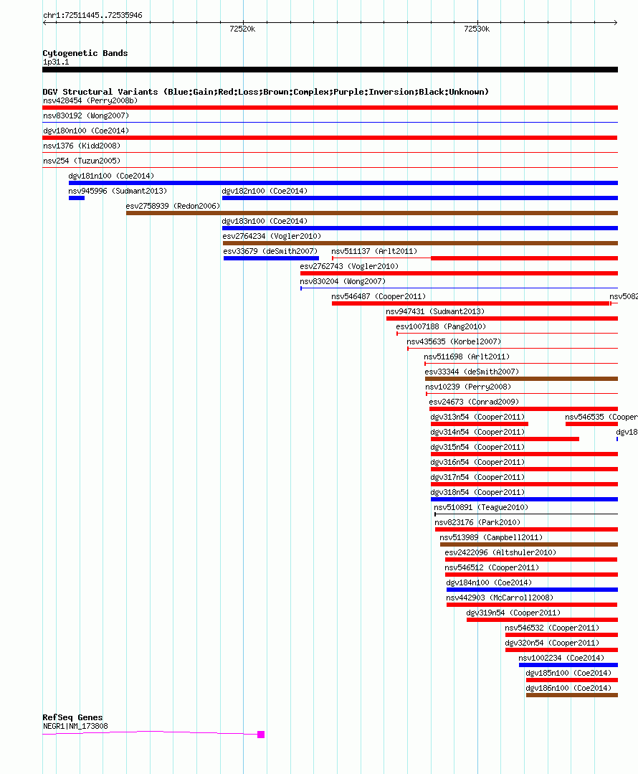Select the dgv319n54 (Cooper2011) label
638x774 pixels.
click(x=514, y=613)
